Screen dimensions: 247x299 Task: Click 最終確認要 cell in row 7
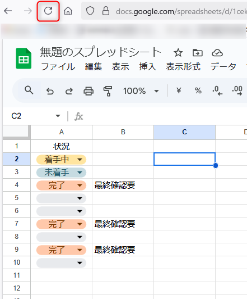pyautogui.click(x=123, y=224)
